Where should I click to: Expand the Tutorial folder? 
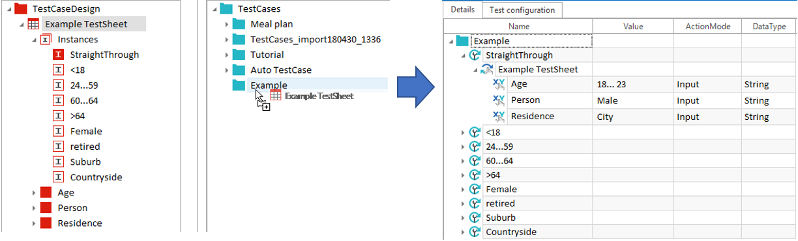click(x=226, y=55)
